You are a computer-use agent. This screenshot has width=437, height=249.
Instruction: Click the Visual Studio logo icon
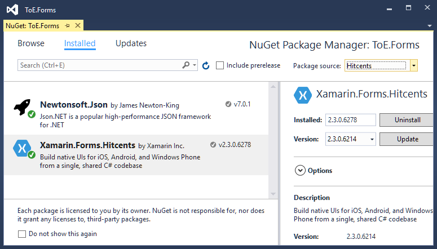click(12, 10)
